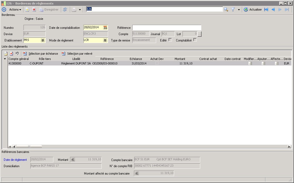Click the Enregistrer save button
Screen dimensions: 294x183
coord(49,10)
